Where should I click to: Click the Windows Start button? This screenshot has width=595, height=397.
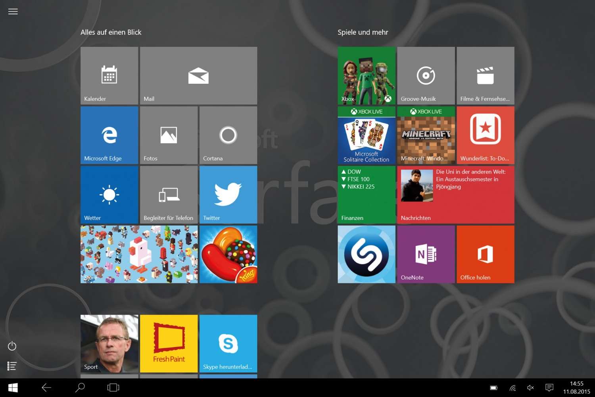pos(13,387)
